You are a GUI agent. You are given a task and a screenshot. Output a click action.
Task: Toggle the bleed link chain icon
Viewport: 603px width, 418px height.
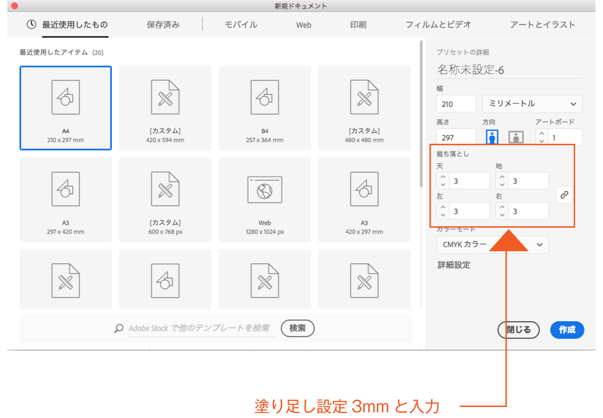coord(564,195)
